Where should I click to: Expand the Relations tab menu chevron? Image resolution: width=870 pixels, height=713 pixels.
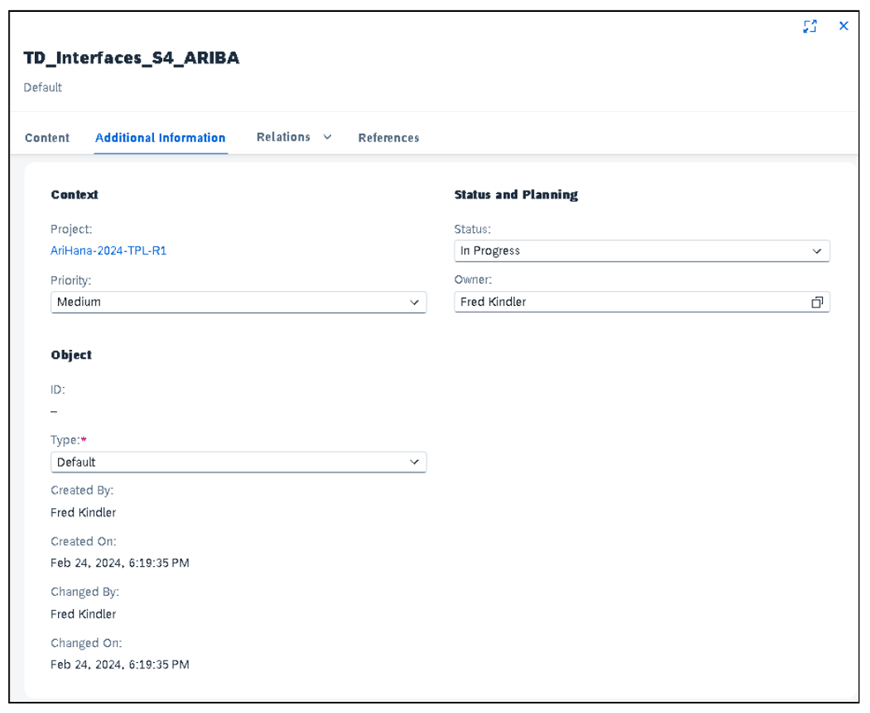(x=324, y=137)
